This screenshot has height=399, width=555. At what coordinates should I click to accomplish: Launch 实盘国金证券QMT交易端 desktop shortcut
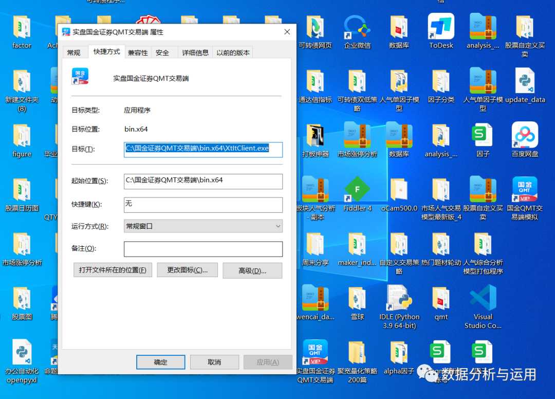coord(315,361)
